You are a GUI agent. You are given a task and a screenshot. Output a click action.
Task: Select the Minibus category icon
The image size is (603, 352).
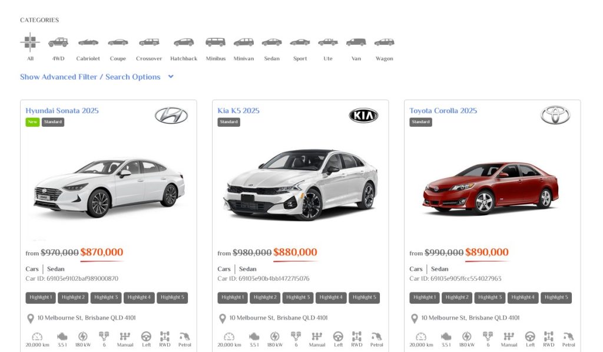216,42
